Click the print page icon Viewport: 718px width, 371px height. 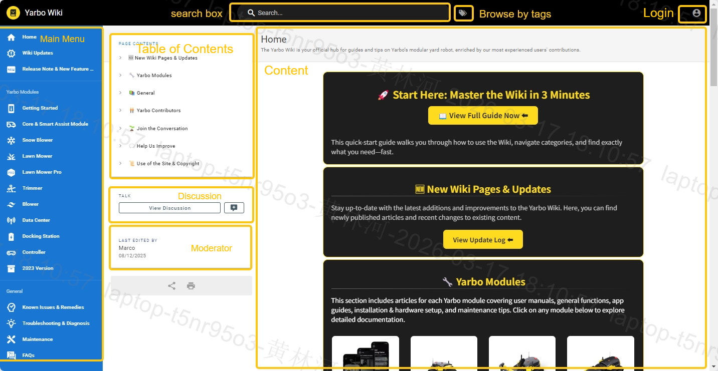coord(191,286)
